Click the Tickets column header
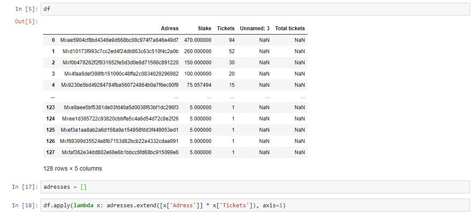The width and height of the screenshot is (474, 212). (x=226, y=28)
